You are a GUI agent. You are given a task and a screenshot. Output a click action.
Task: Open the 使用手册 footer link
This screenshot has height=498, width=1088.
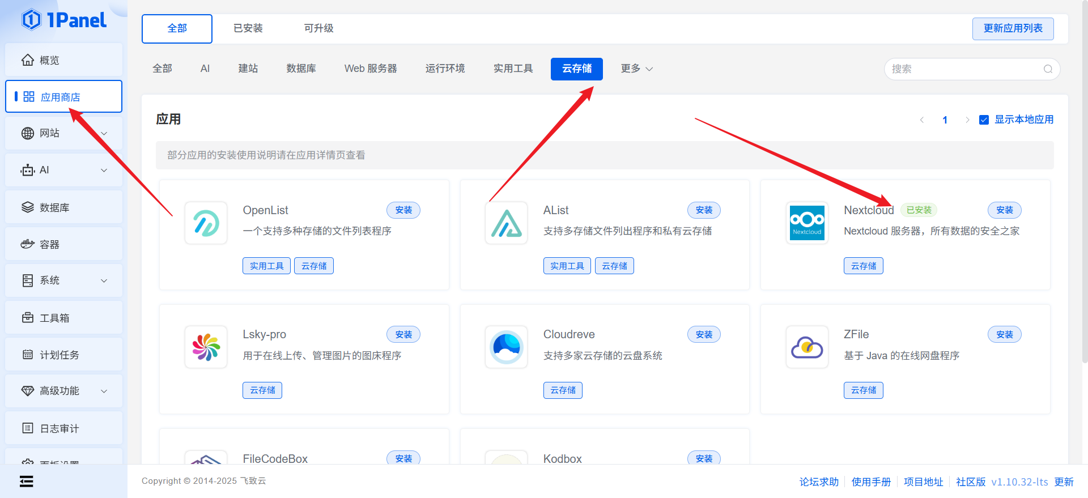(x=871, y=482)
